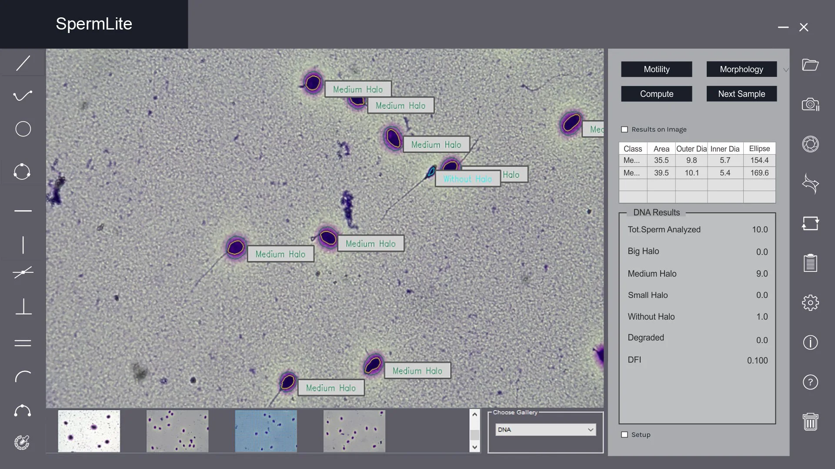Open the blue grid calibration thumbnail
The height and width of the screenshot is (469, 835).
click(265, 431)
